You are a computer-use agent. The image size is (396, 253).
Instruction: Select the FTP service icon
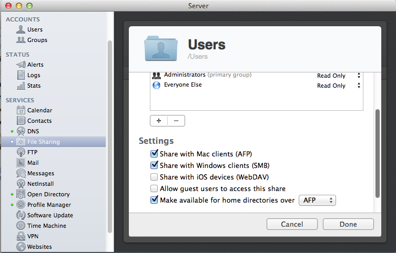(x=21, y=152)
